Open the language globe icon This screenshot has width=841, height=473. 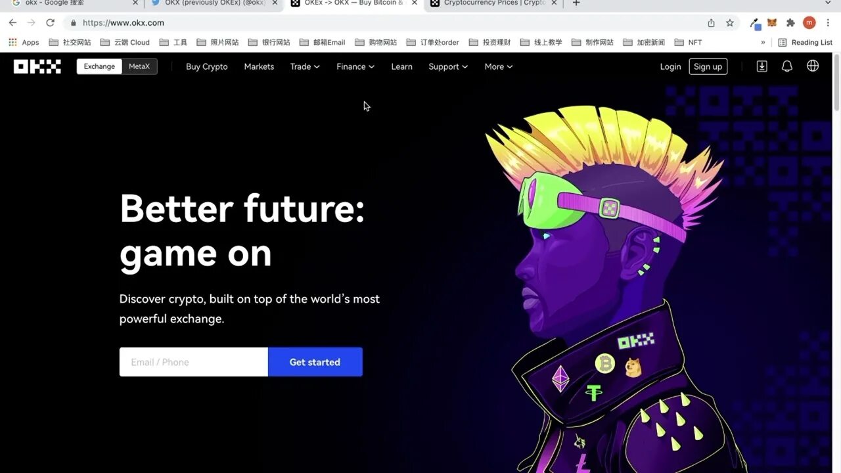click(x=813, y=66)
